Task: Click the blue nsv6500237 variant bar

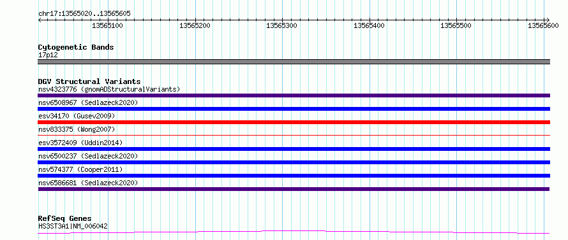Action: click(294, 162)
